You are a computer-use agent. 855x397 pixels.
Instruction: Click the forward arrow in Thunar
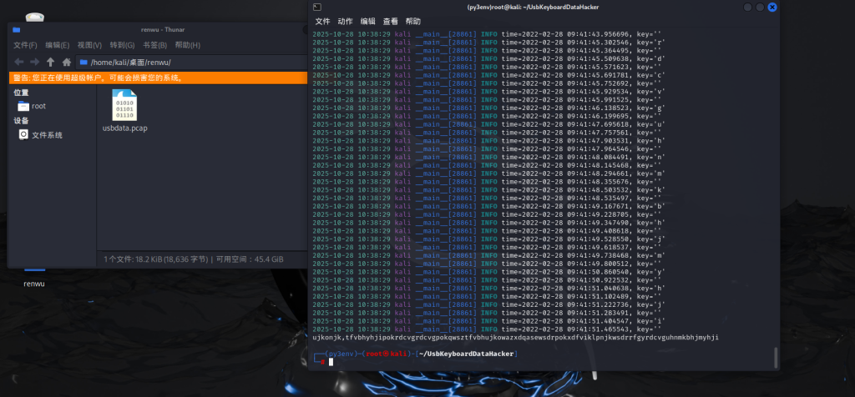point(34,62)
